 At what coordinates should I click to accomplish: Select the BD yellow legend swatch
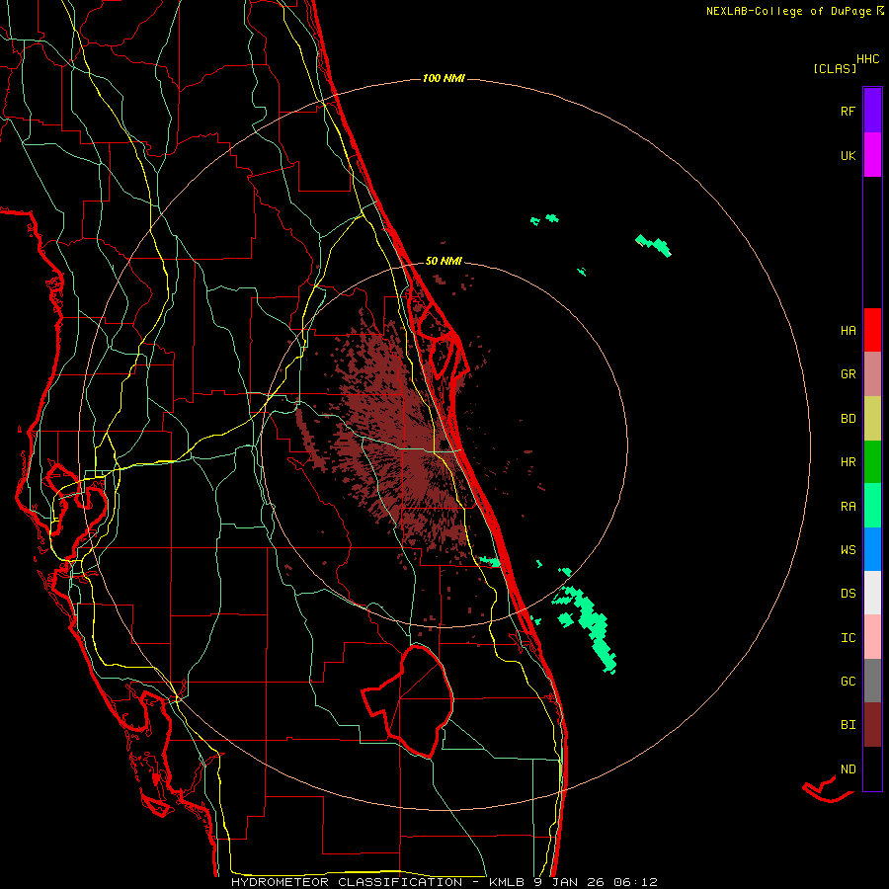click(x=872, y=419)
